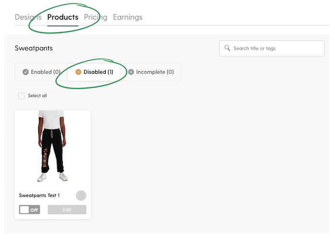This screenshot has width=335, height=239.
Task: View Incomplete (0) products filter
Action: tap(151, 72)
